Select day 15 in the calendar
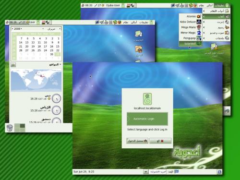This screenshot has height=180, width=240. tap(58, 47)
